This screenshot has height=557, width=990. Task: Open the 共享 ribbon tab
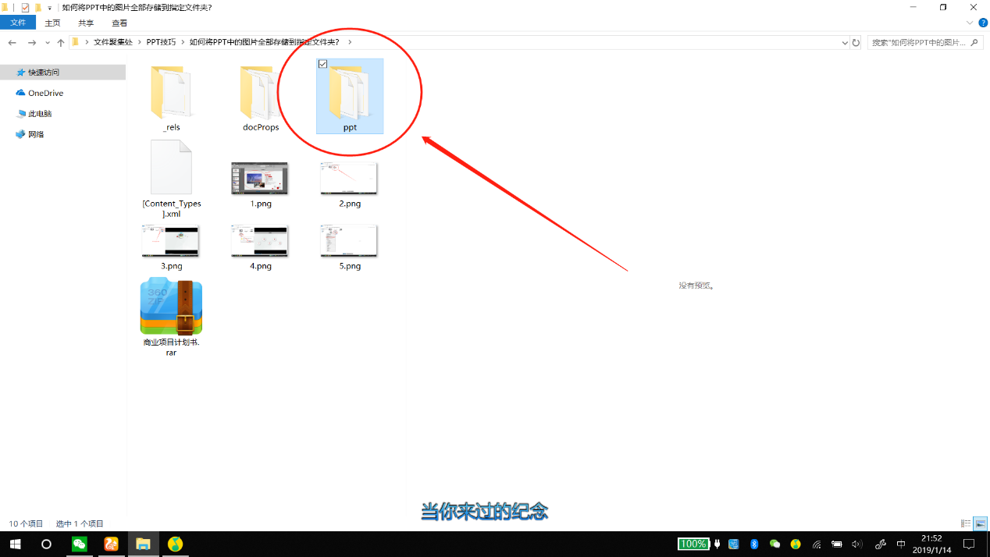pos(86,23)
